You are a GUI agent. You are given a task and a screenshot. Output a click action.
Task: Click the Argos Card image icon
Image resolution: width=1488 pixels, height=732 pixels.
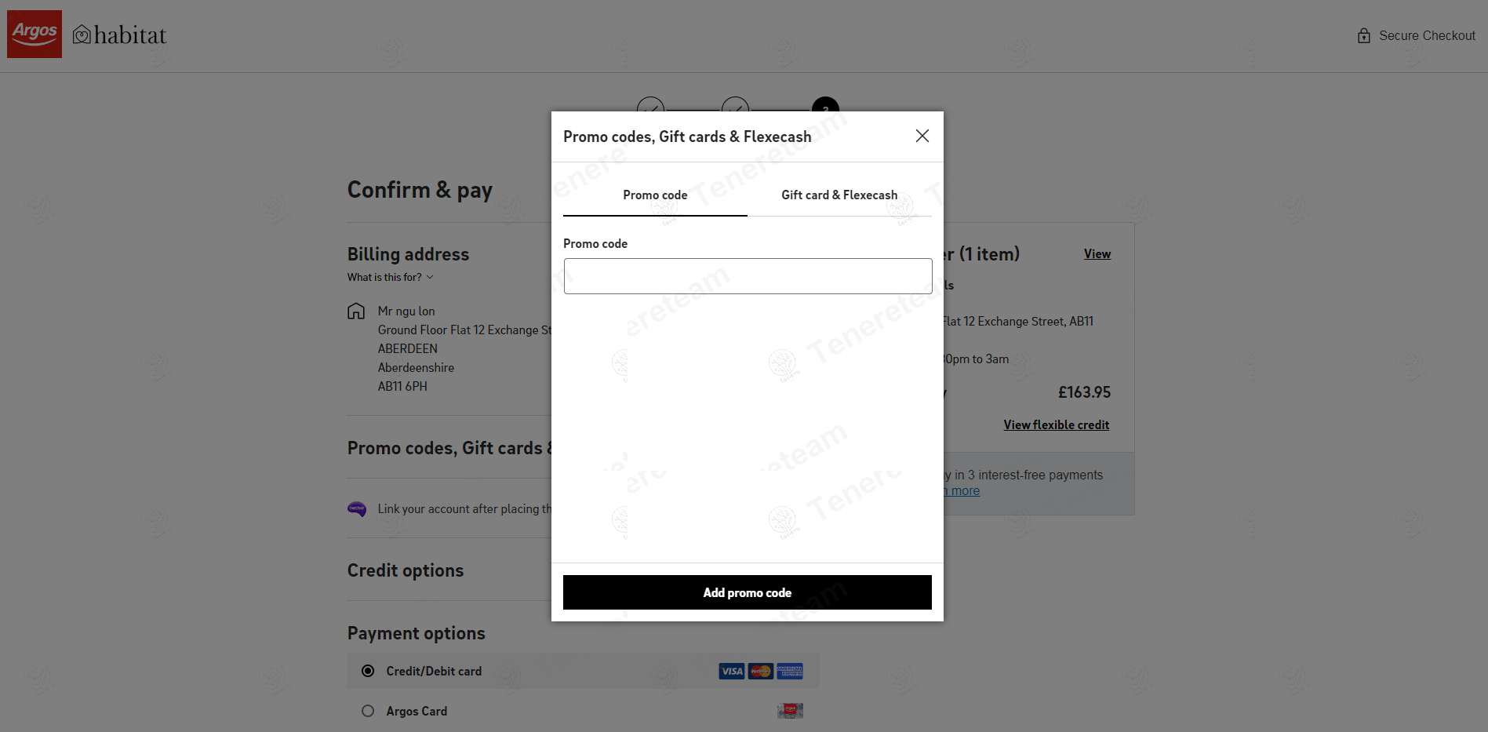tap(790, 712)
